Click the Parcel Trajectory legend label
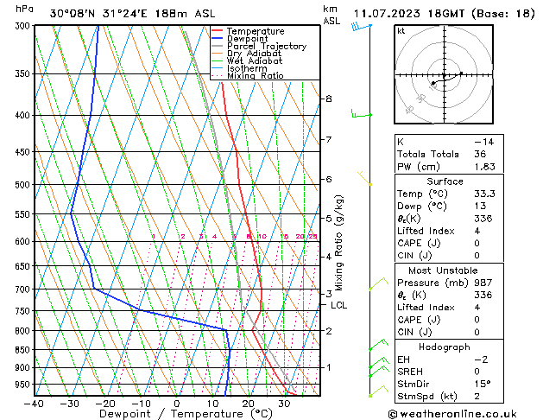This screenshot has height=420, width=543. [x=267, y=46]
